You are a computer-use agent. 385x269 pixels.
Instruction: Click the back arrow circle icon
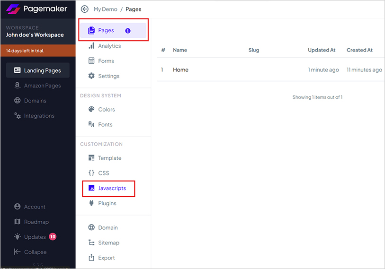click(x=85, y=9)
